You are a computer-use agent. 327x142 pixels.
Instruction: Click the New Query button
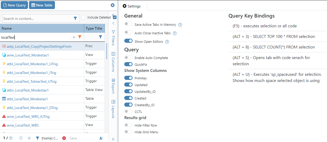click(x=14, y=5)
